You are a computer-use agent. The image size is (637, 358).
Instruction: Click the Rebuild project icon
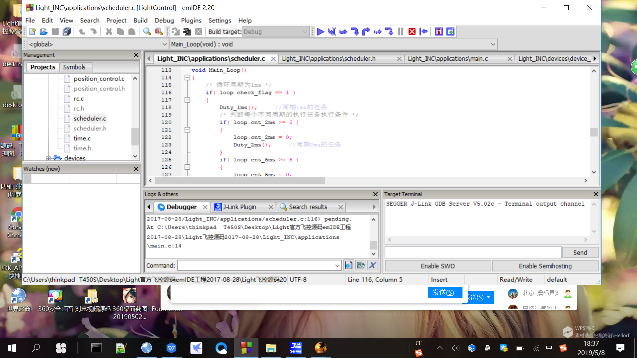coord(187,31)
